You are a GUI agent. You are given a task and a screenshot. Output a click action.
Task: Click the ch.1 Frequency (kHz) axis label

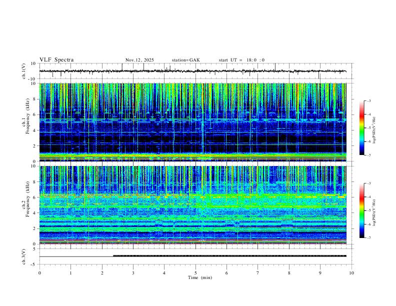[x=26, y=116]
